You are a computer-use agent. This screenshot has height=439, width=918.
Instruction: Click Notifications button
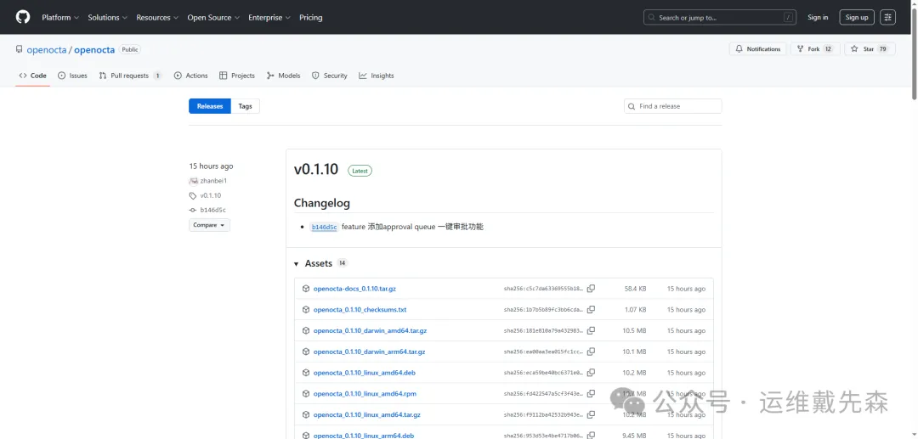(x=757, y=49)
